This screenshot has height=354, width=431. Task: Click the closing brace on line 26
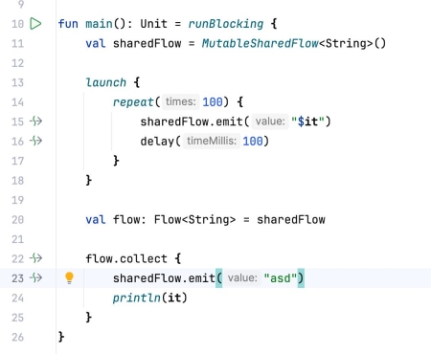[61, 337]
